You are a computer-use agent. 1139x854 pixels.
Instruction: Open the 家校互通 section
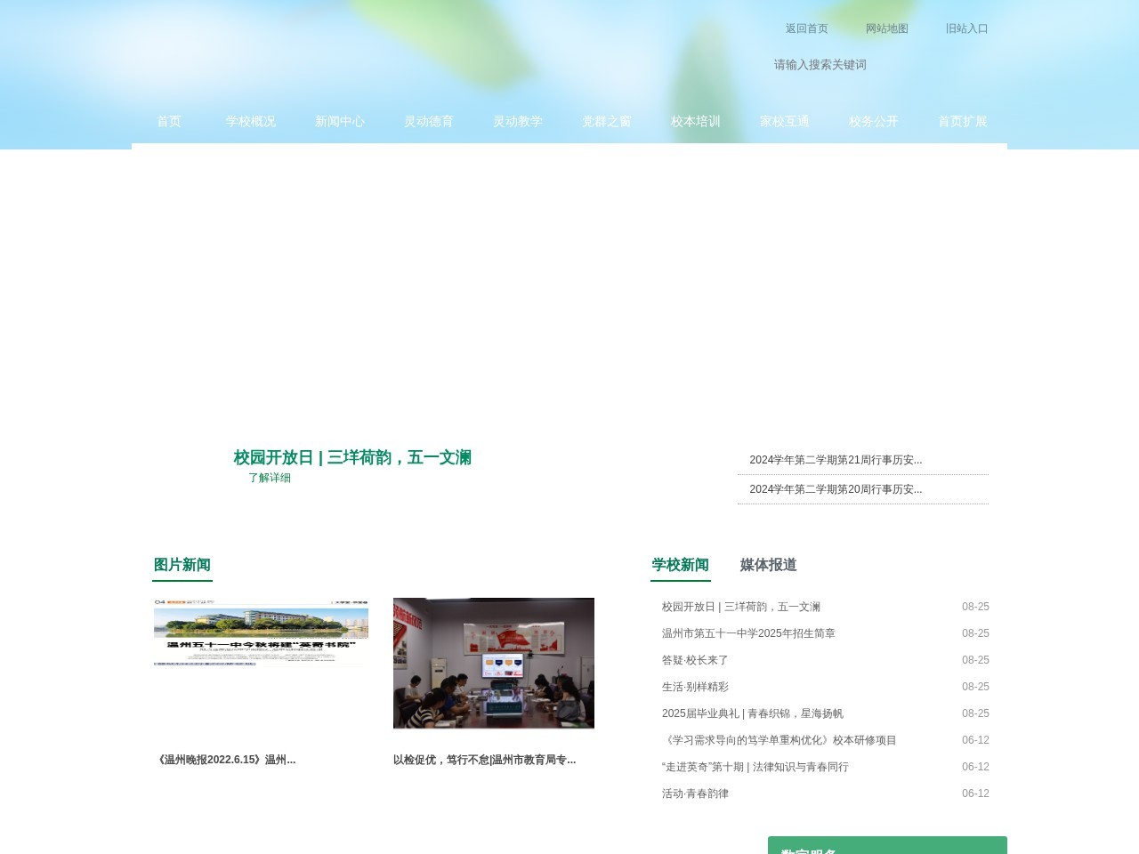[x=785, y=122]
